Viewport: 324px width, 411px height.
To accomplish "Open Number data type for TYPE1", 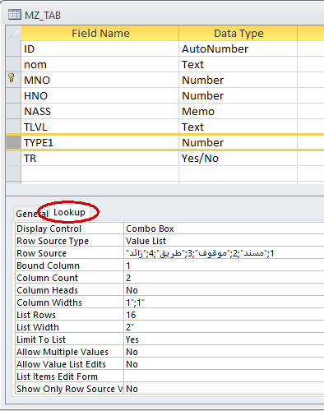I will (x=238, y=143).
